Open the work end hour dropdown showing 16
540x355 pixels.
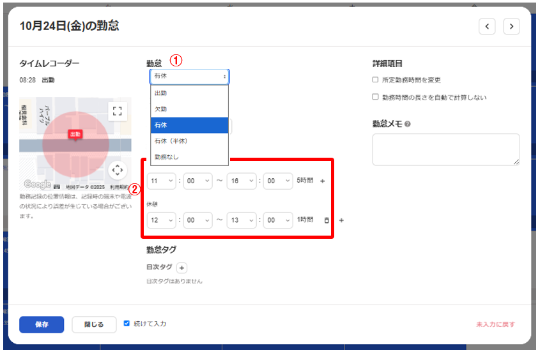click(243, 181)
